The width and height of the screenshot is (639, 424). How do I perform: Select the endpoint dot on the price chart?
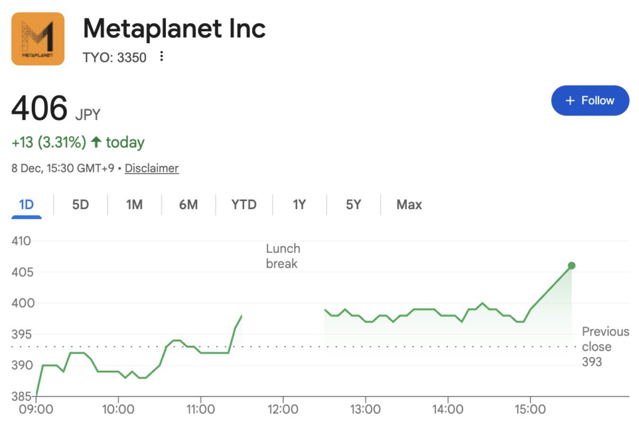click(x=572, y=265)
